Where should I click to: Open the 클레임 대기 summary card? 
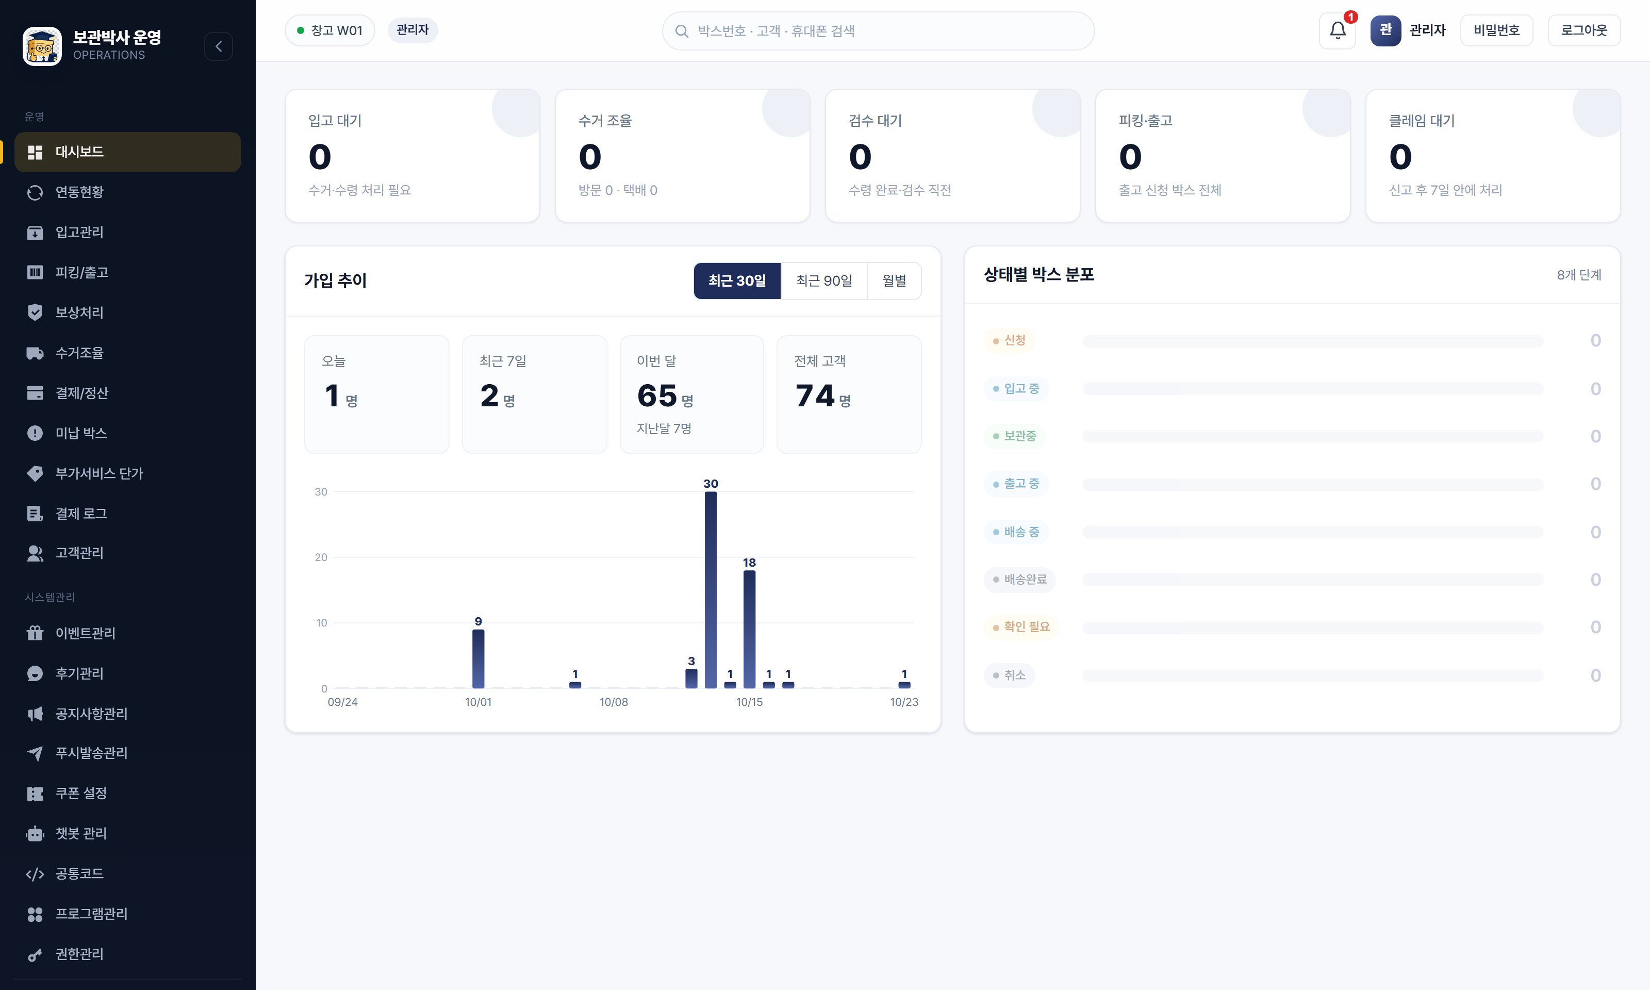[x=1493, y=155]
